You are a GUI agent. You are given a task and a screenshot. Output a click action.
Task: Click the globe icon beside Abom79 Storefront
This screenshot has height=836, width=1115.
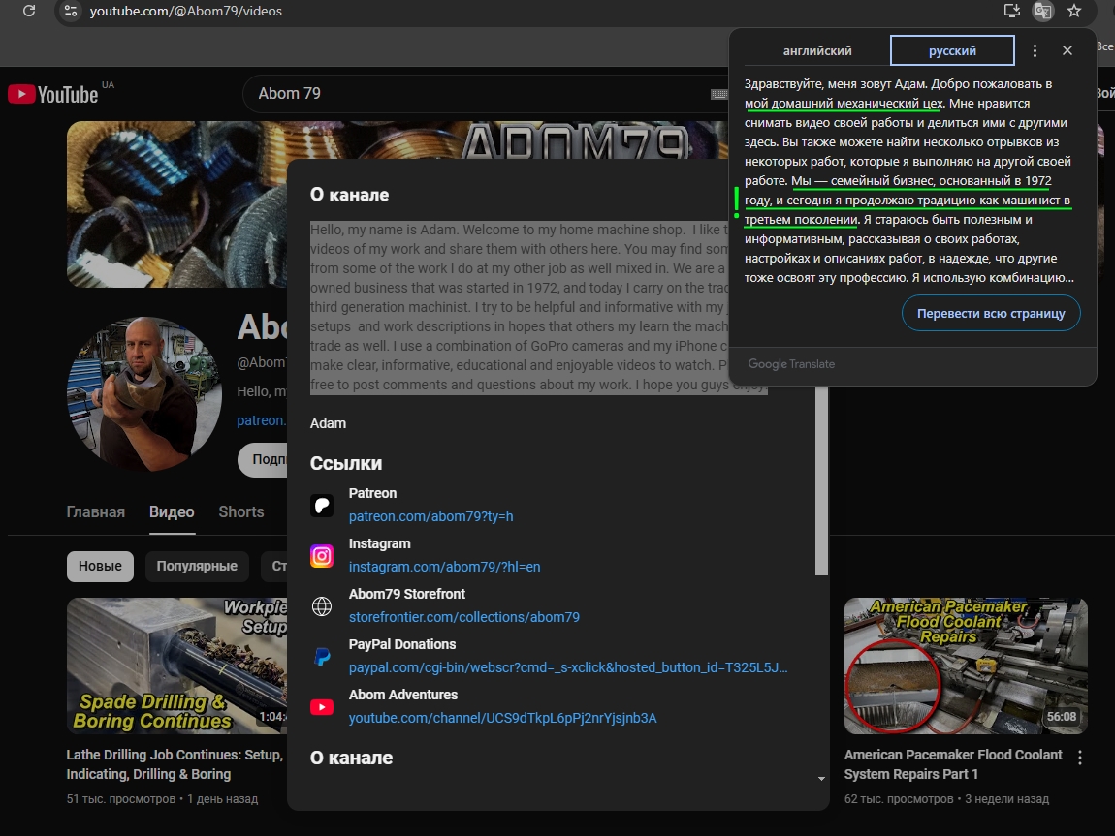[322, 605]
